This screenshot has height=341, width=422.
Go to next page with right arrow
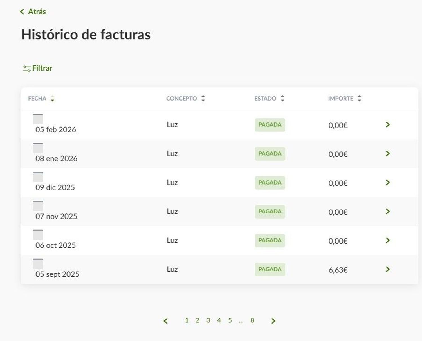click(x=273, y=321)
